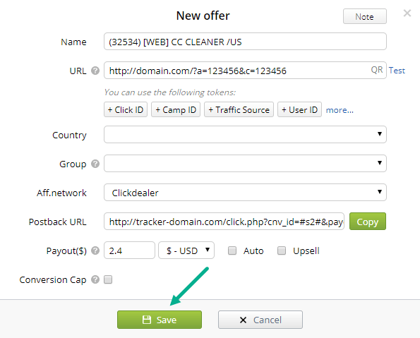Click the Conversion Cap help icon
Image resolution: width=420 pixels, height=338 pixels.
click(x=95, y=279)
